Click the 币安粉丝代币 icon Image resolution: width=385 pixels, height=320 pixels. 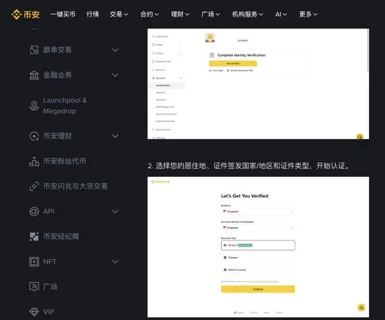click(34, 161)
